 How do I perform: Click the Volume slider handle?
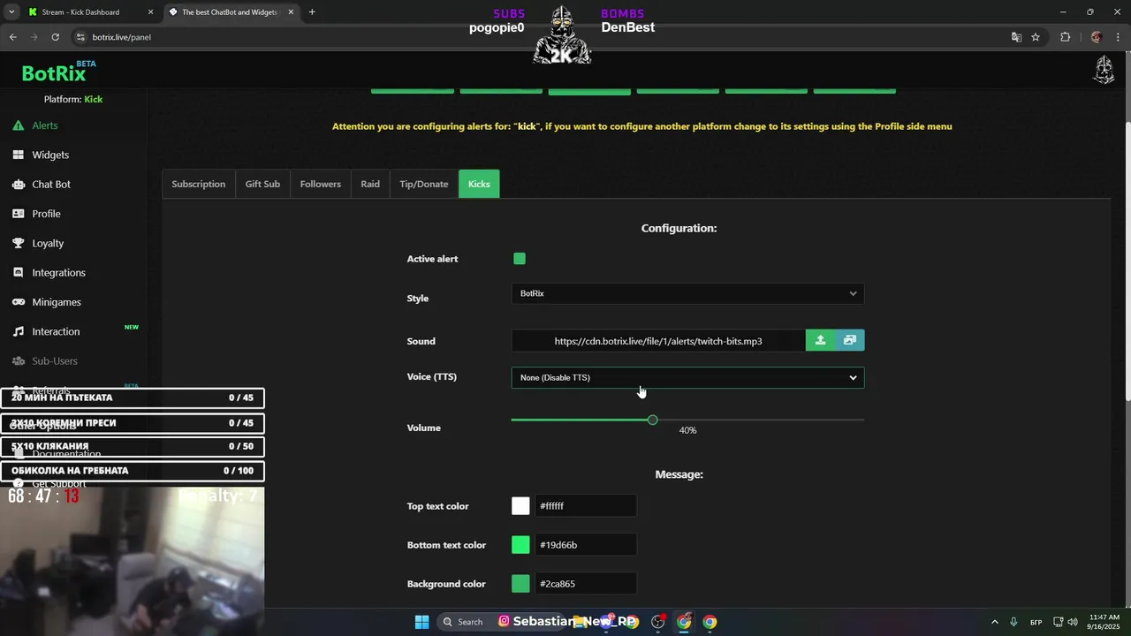pyautogui.click(x=652, y=420)
